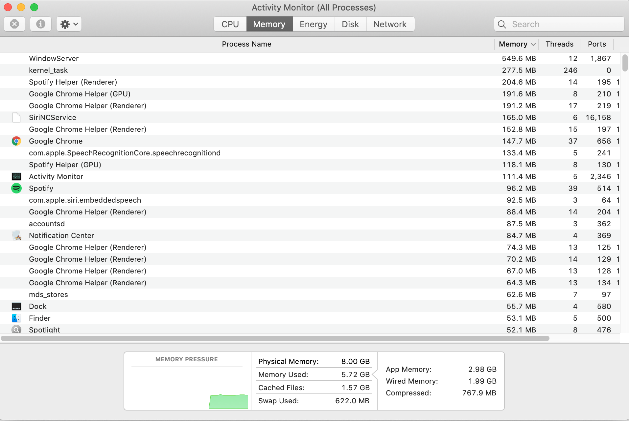Select Spotify Helper (GPU) process
The image size is (629, 421).
(310, 165)
